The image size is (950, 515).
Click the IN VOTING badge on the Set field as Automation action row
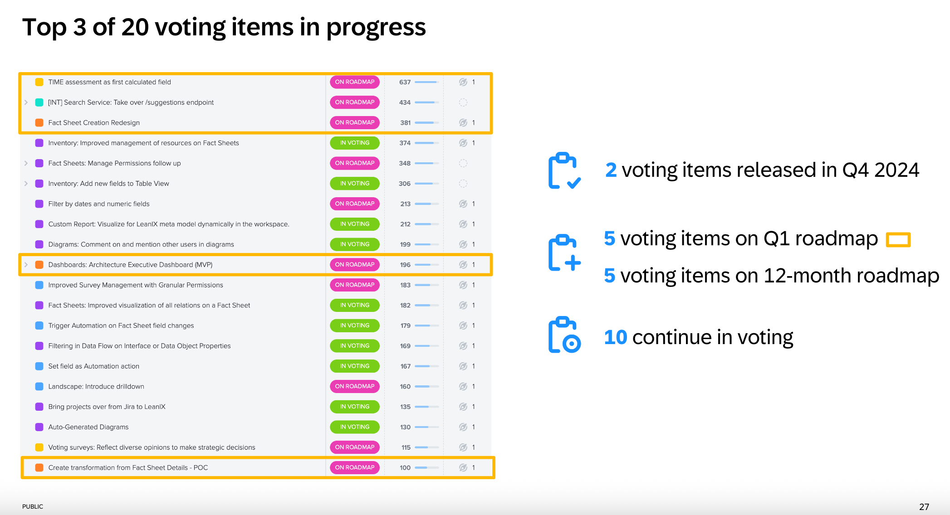click(355, 366)
